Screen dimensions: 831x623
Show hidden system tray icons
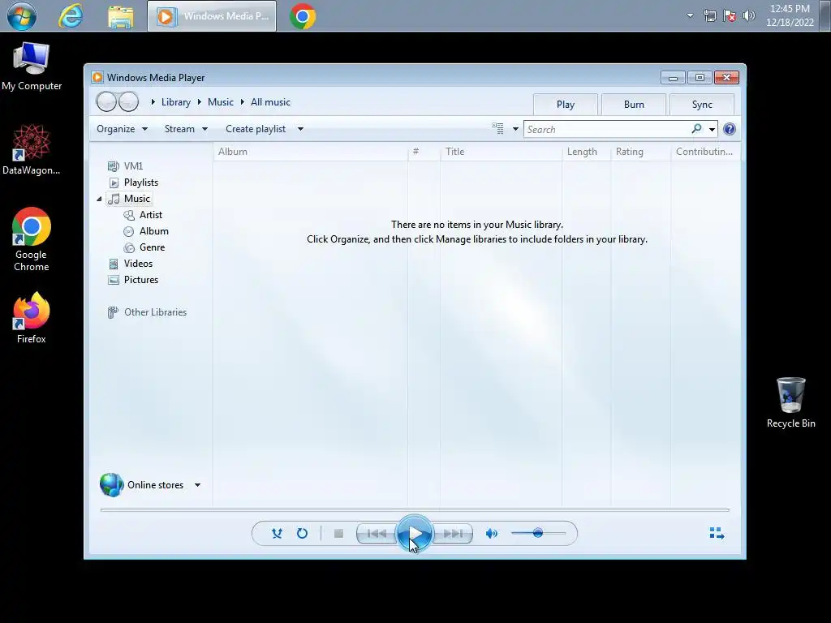pos(690,15)
